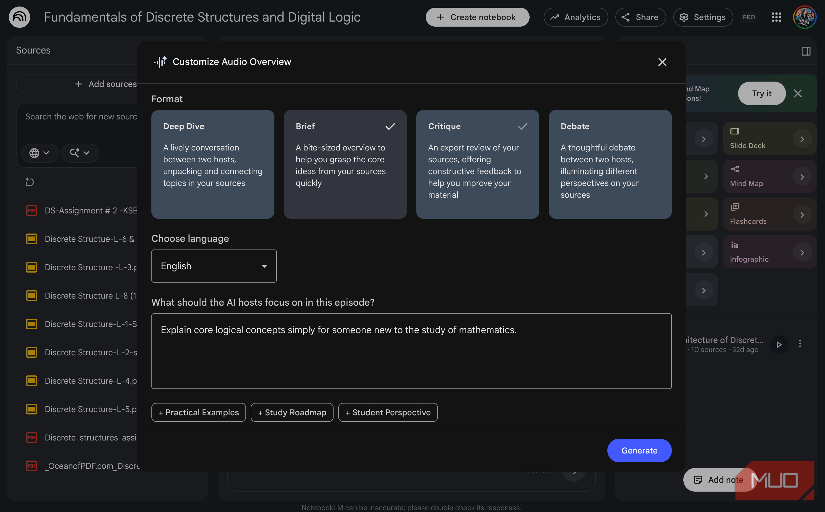The image size is (825, 512).
Task: Click the NotebookLM logo icon
Action: [x=19, y=17]
